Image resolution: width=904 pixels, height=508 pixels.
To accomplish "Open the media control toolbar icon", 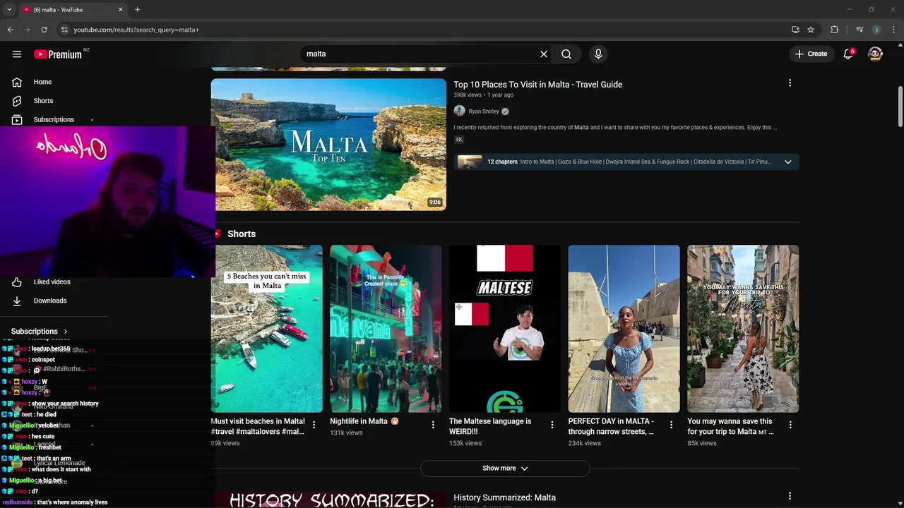I will pos(859,30).
